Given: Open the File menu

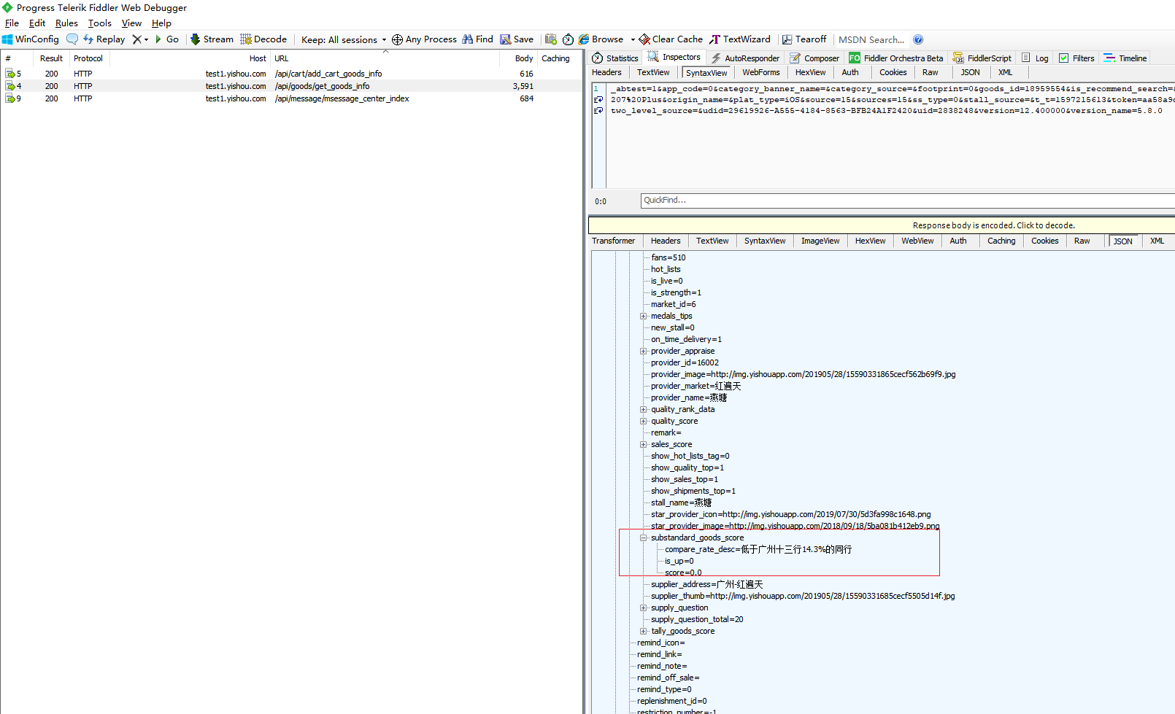Looking at the screenshot, I should tap(12, 23).
